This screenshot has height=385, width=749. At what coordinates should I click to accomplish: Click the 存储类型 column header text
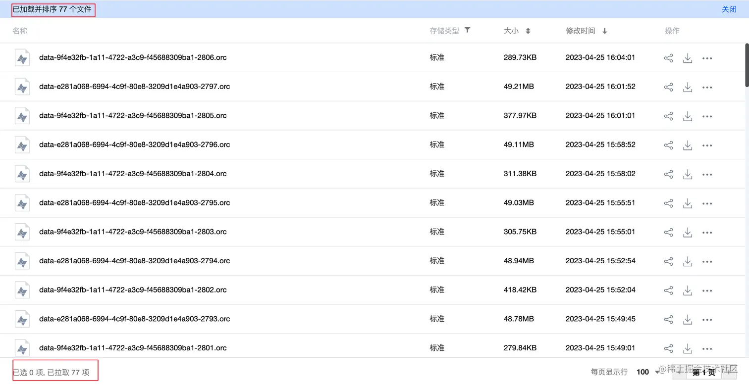[444, 31]
